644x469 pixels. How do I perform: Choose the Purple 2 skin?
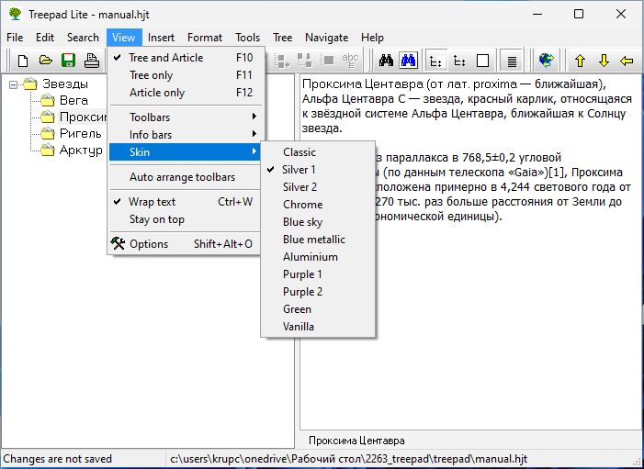(318, 292)
